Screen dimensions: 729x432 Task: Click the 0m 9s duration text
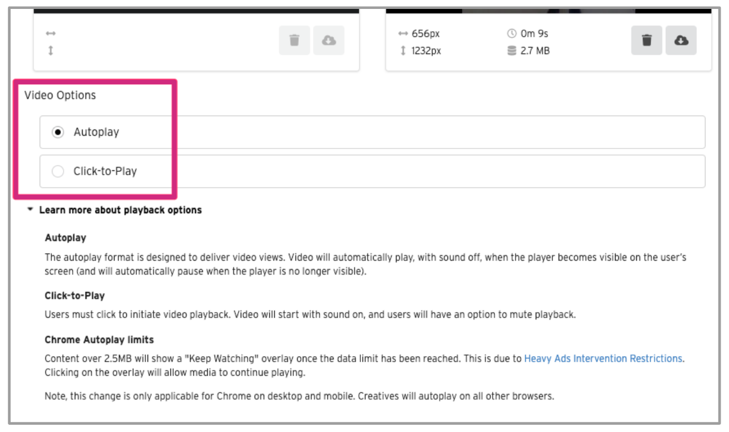(535, 34)
